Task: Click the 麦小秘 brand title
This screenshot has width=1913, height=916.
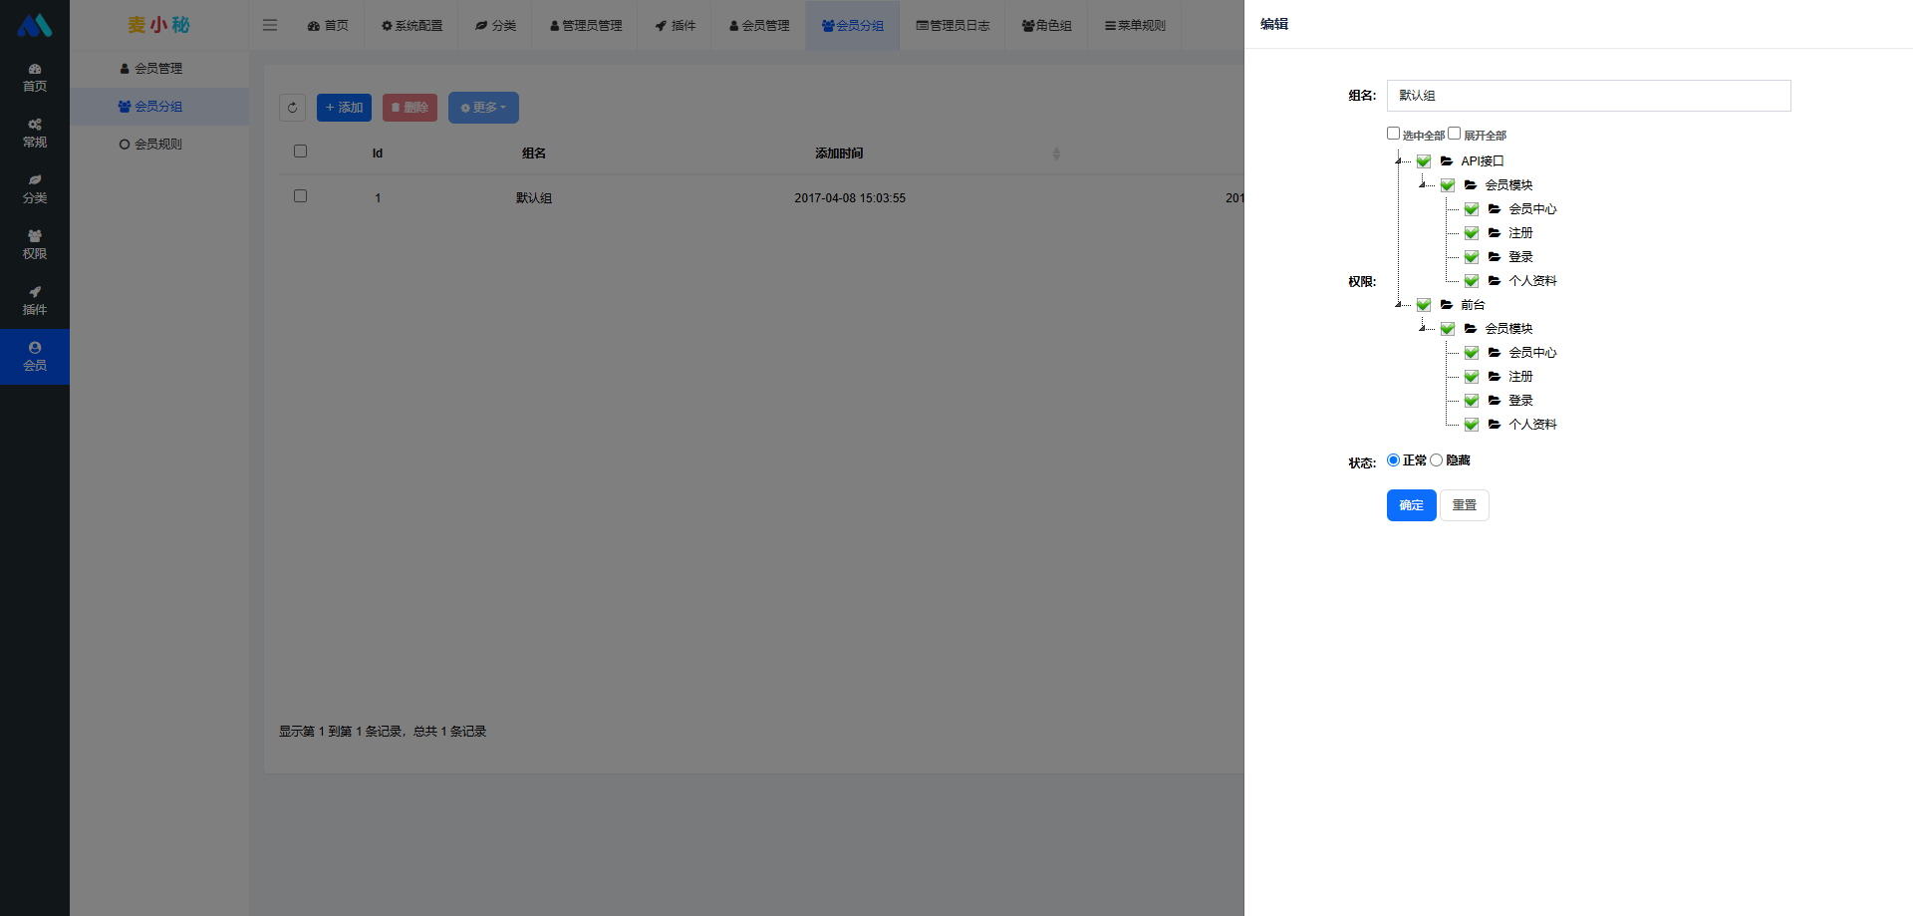Action: pyautogui.click(x=158, y=25)
